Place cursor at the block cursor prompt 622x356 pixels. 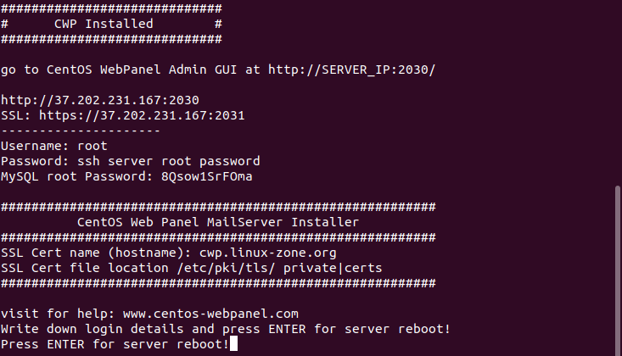tap(233, 345)
